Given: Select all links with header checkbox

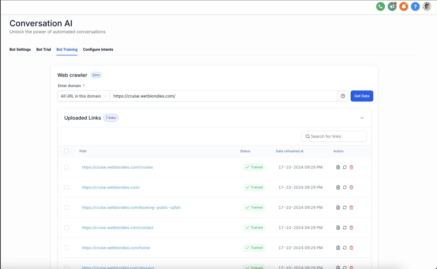Looking at the screenshot, I should click(x=66, y=151).
